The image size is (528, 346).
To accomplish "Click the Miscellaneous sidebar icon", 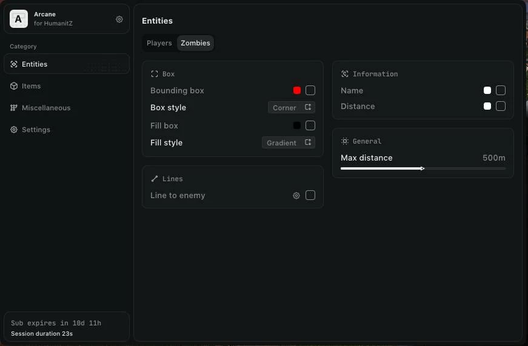I will tap(14, 108).
